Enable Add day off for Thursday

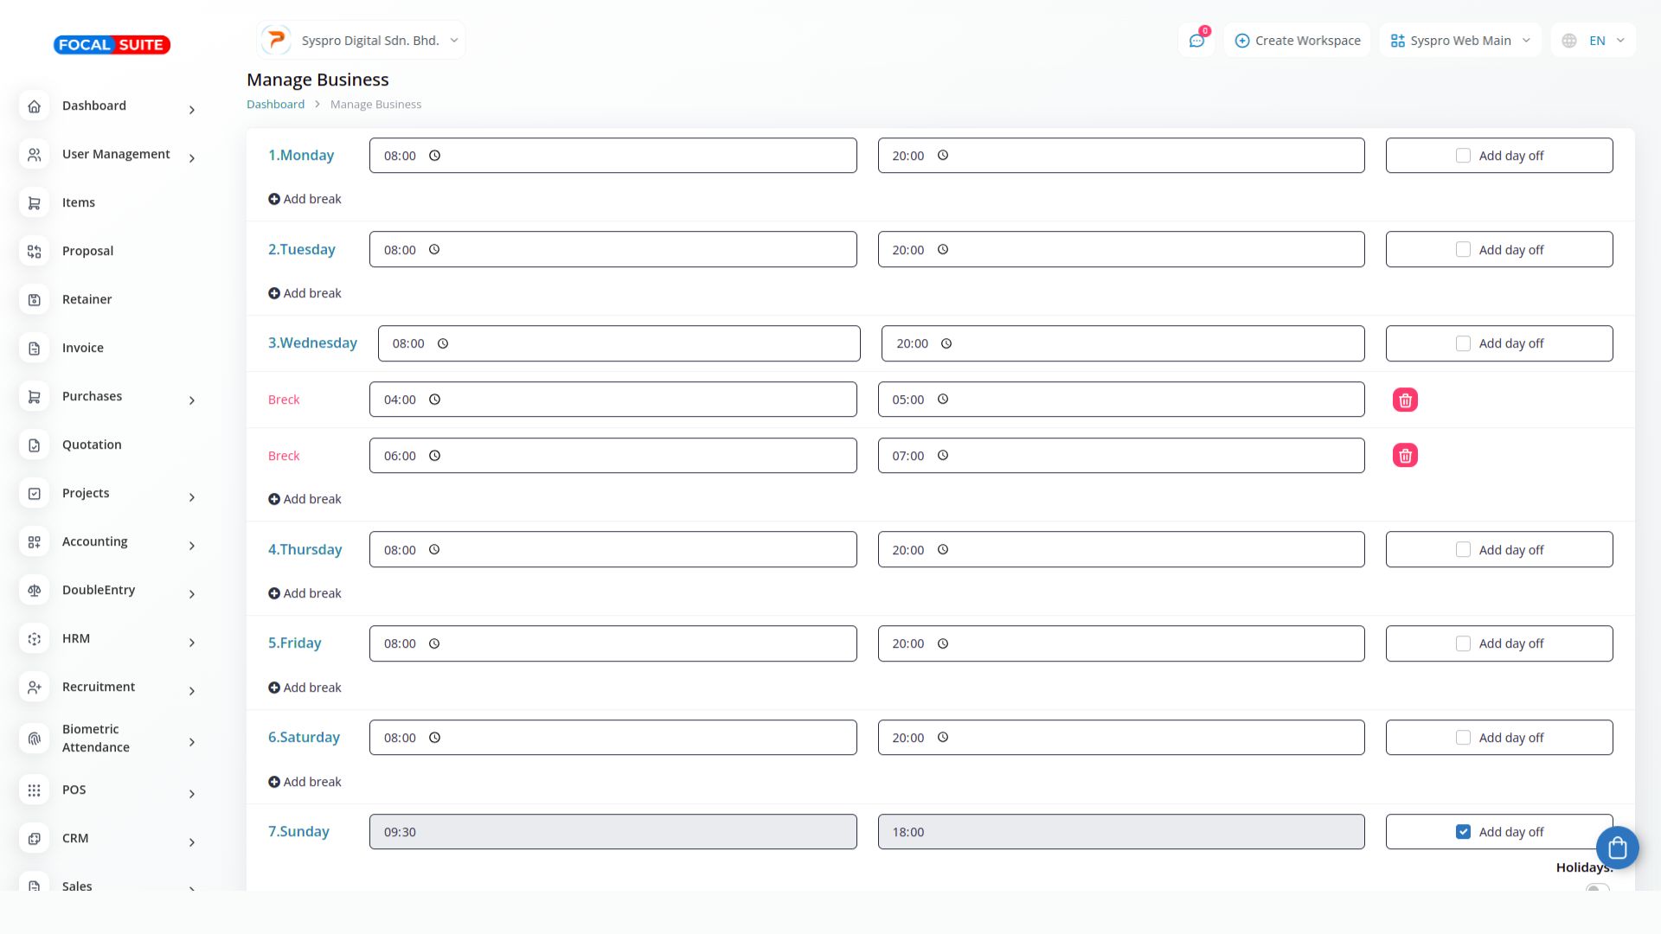(x=1463, y=550)
